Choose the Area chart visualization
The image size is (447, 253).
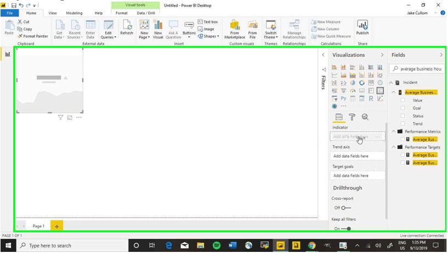[343, 75]
